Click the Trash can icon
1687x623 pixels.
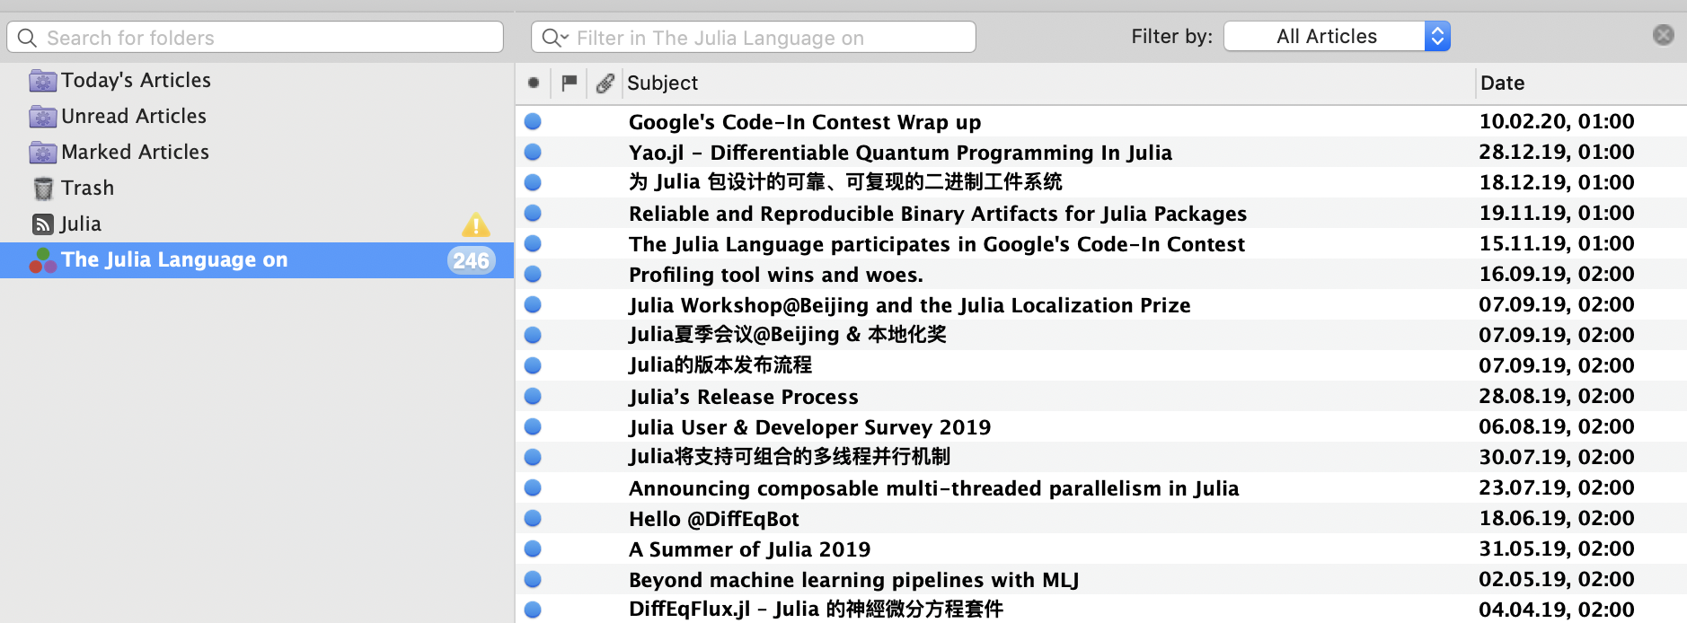[43, 189]
